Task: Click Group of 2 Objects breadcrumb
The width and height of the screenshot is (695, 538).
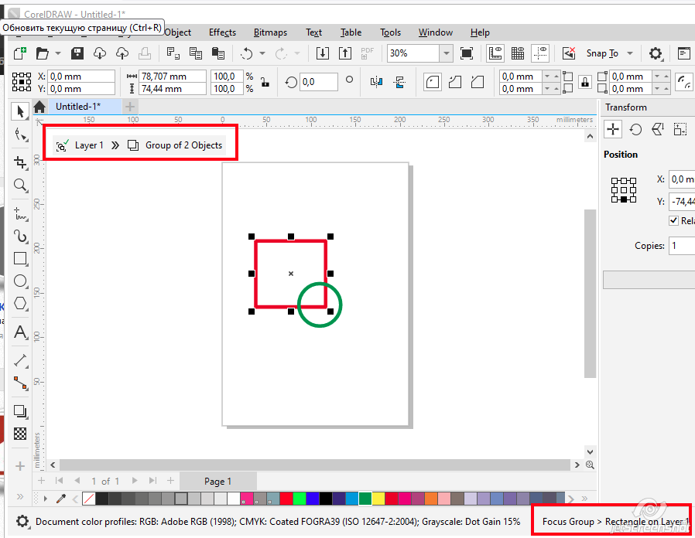Action: [x=183, y=145]
